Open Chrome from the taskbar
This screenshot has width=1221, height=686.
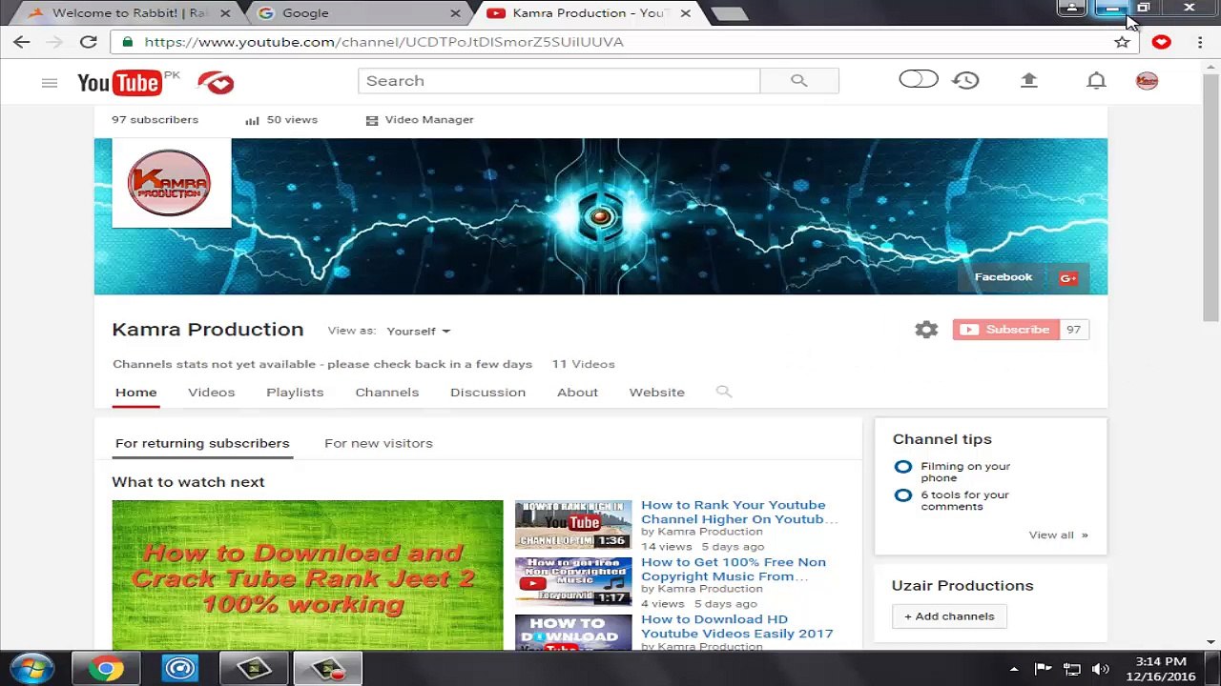pyautogui.click(x=106, y=669)
